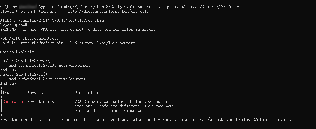Click the Option Explicit line

pyautogui.click(x=17, y=52)
